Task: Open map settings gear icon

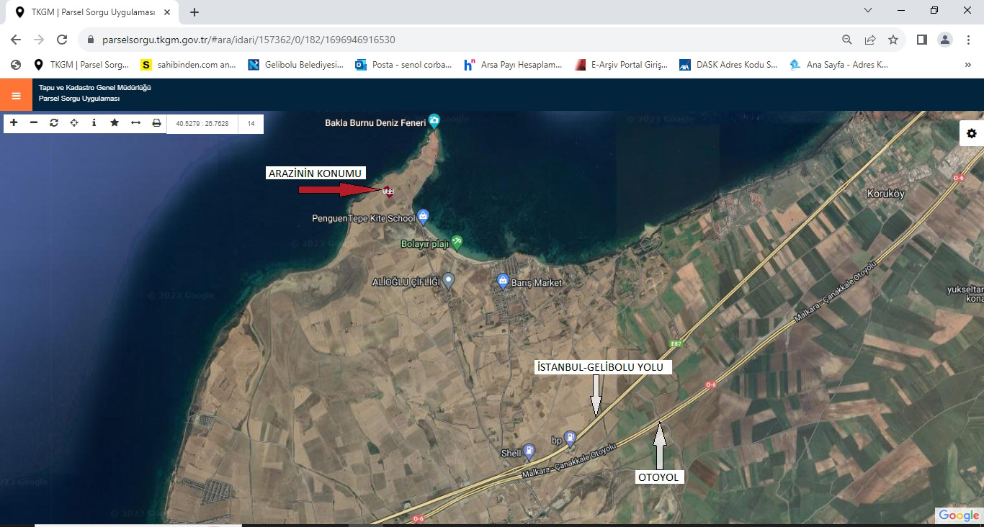Action: pos(971,133)
